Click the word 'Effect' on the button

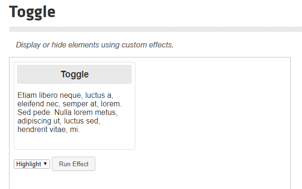[x=81, y=164]
